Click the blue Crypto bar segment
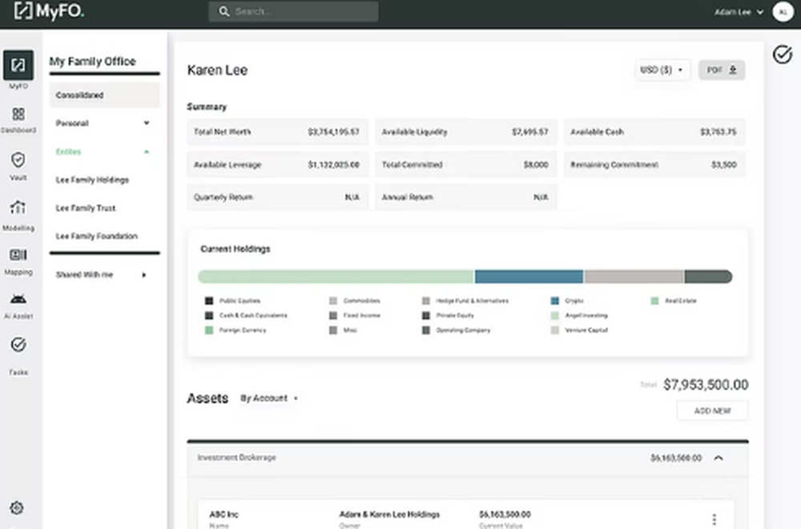The image size is (801, 529). click(529, 277)
